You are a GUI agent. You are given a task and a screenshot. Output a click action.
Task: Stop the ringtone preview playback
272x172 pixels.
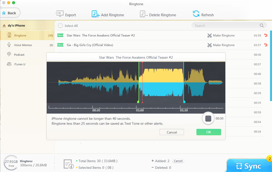point(208,119)
